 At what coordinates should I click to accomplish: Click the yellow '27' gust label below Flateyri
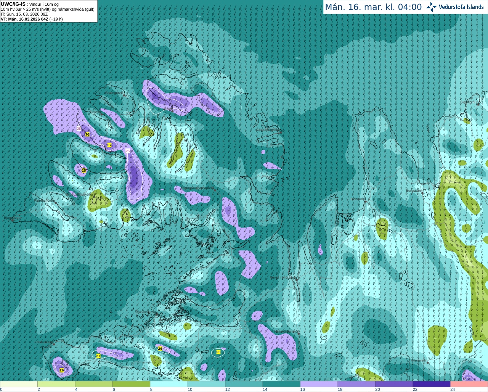(x=109, y=145)
